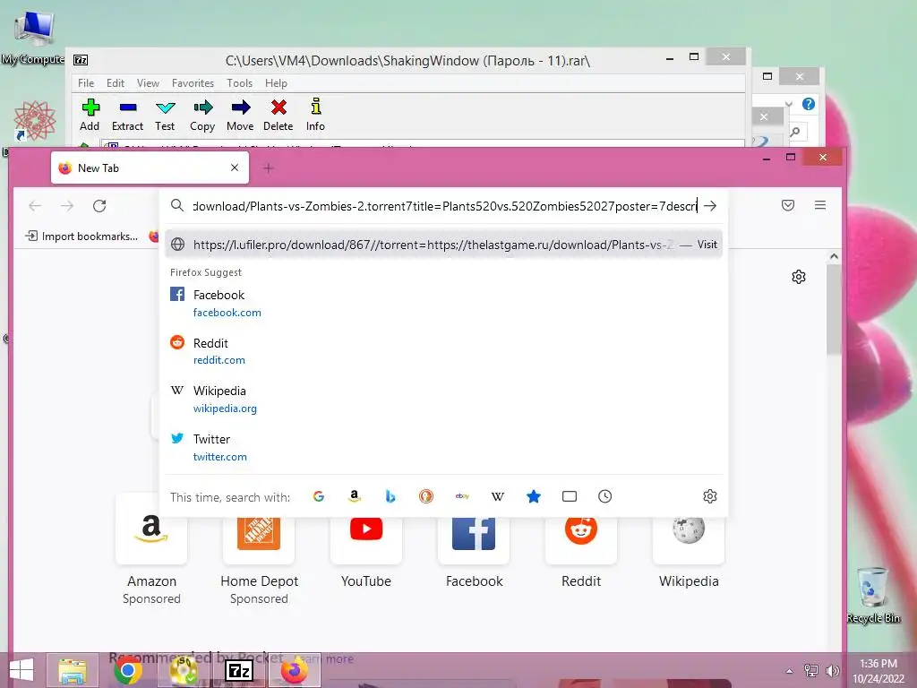Image resolution: width=917 pixels, height=688 pixels.
Task: Go forward one page in Firefox
Action: [x=67, y=206]
